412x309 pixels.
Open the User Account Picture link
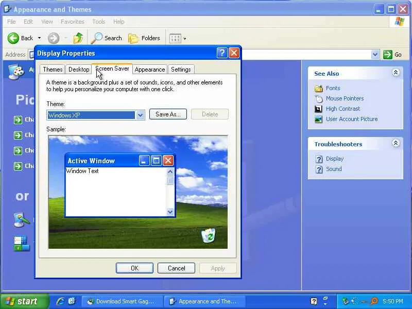point(352,119)
